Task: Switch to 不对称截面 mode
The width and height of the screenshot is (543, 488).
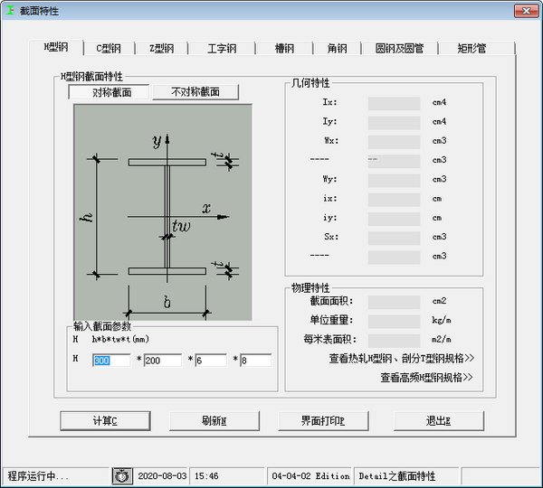Action: point(195,92)
